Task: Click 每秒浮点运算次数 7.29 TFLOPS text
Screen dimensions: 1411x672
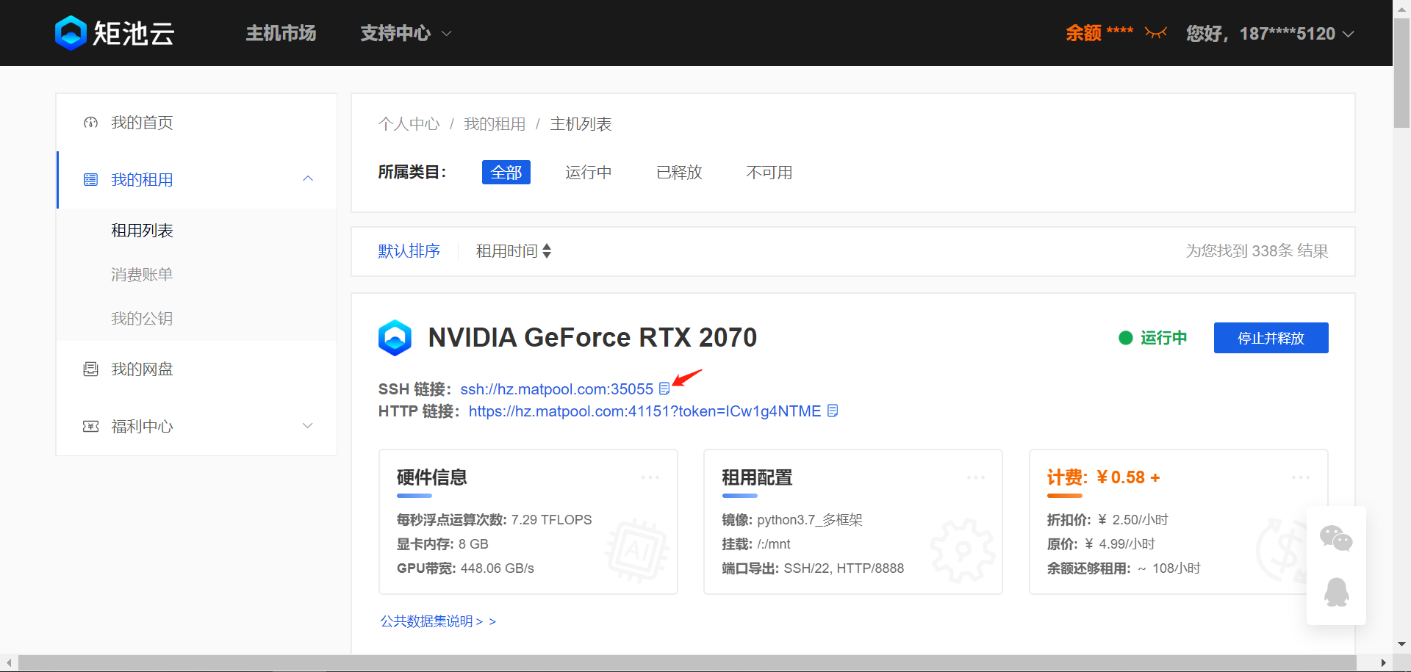Action: click(495, 520)
